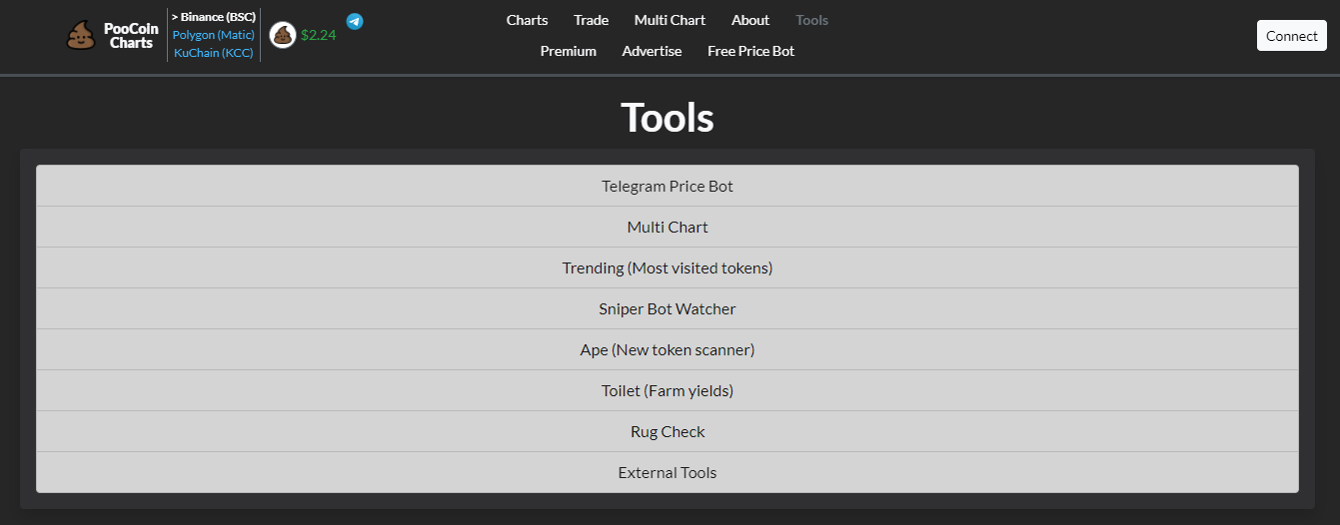Open Trending (Most visited tokens)

(x=668, y=268)
